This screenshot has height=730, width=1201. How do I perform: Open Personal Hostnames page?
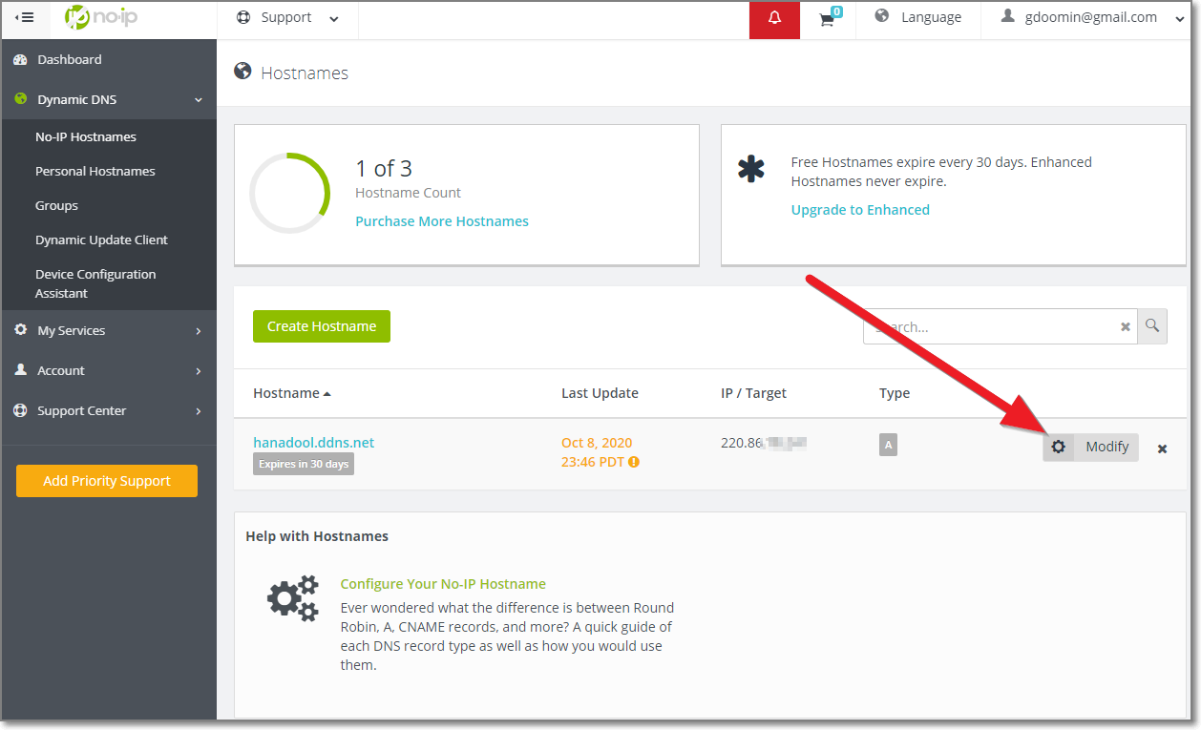[x=95, y=171]
